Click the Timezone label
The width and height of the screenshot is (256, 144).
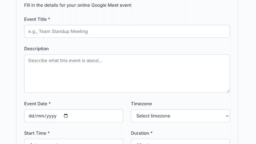click(141, 104)
